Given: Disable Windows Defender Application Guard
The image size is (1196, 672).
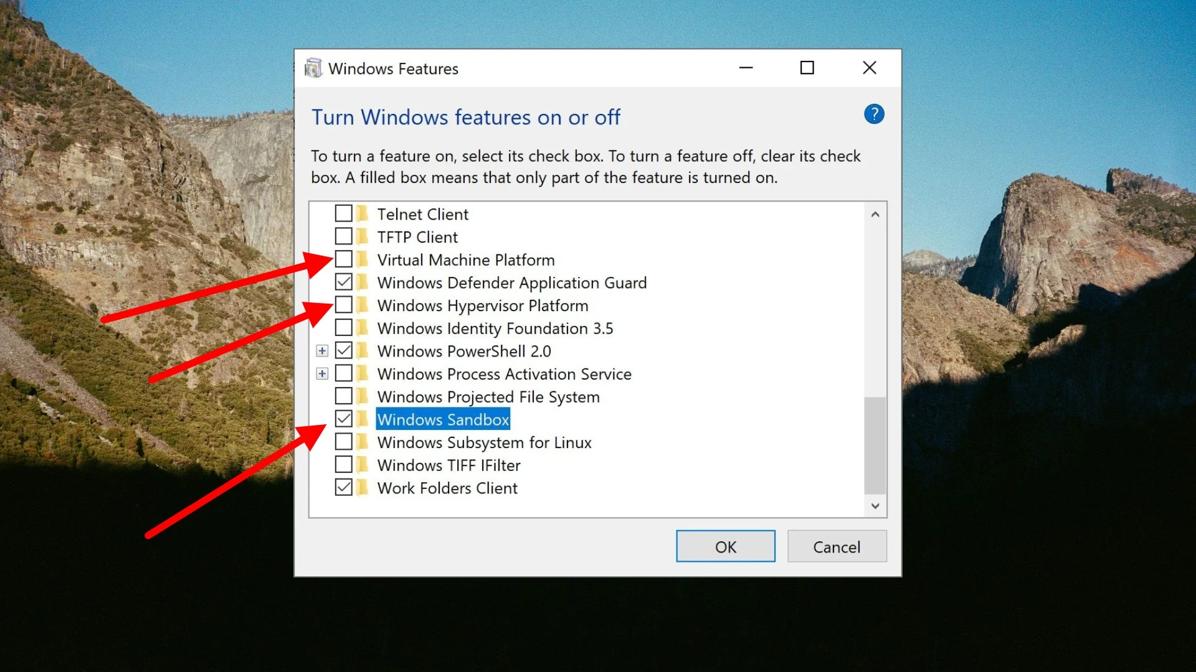Looking at the screenshot, I should tap(343, 282).
